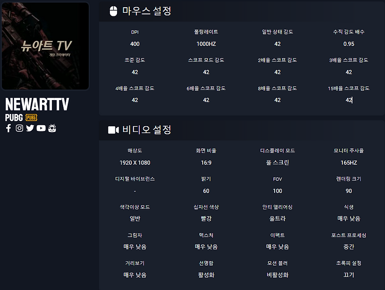Click the DPI label

click(135, 32)
